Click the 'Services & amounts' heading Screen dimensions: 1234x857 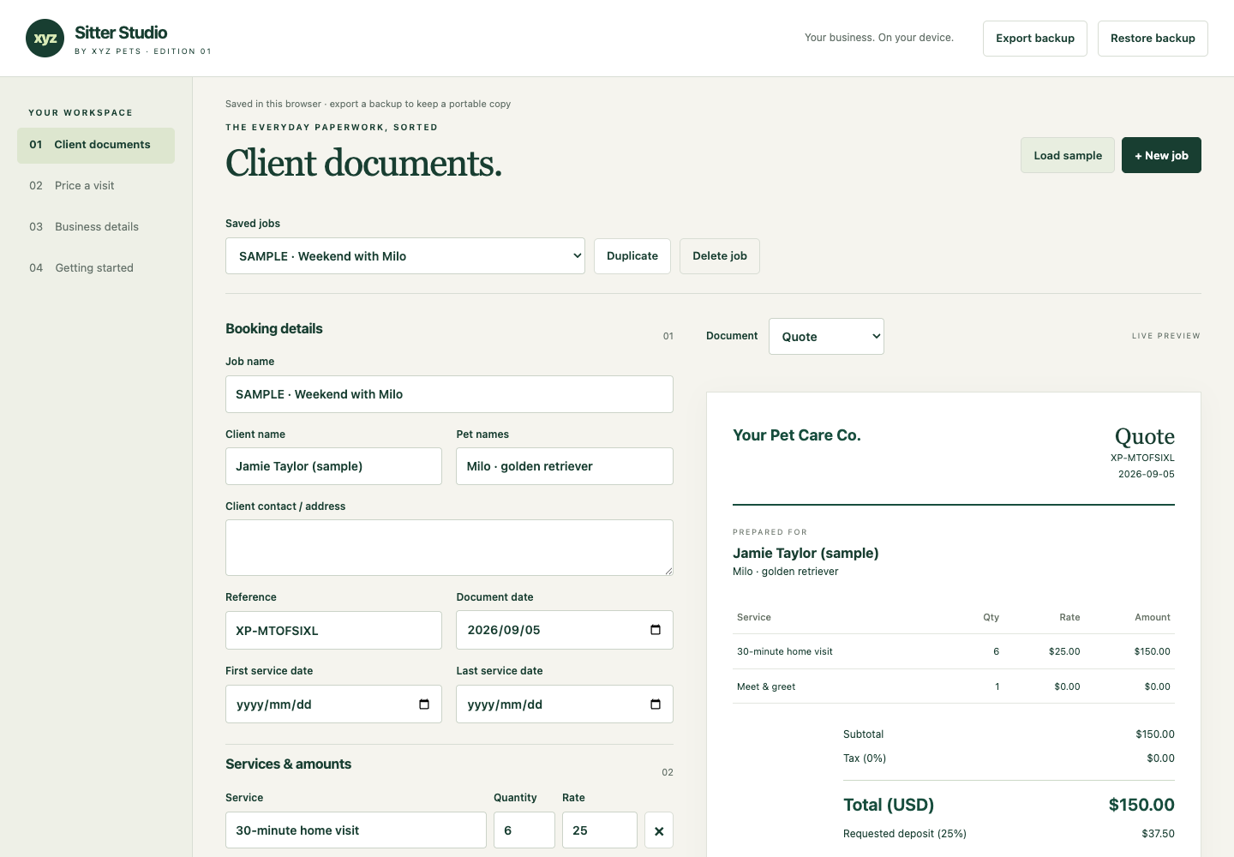point(288,764)
